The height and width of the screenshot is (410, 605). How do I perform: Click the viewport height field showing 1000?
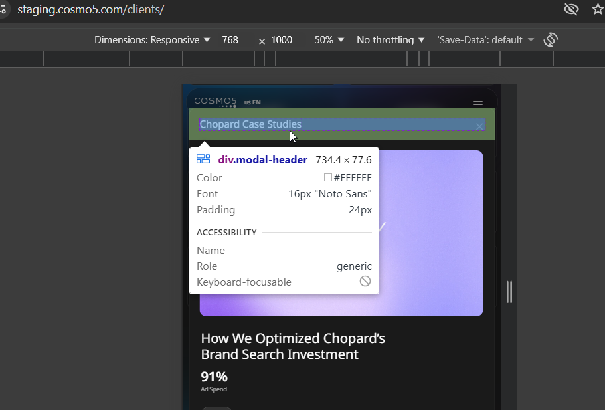pyautogui.click(x=282, y=40)
